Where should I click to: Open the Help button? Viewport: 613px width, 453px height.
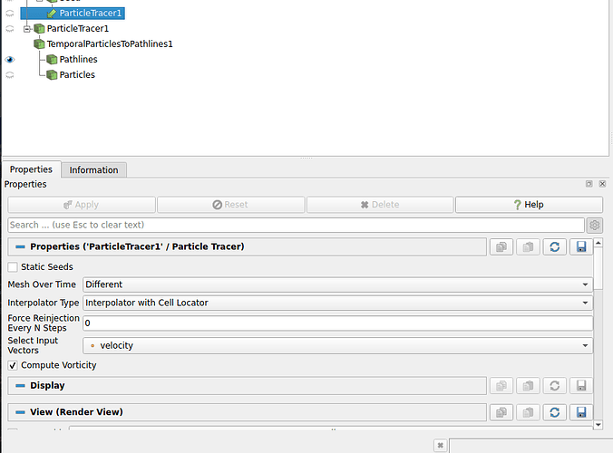tap(529, 205)
